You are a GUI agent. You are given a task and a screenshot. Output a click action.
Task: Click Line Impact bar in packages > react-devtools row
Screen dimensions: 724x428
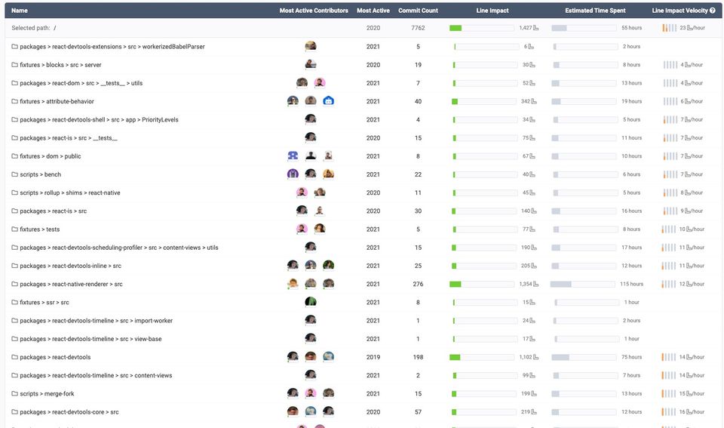(482, 357)
